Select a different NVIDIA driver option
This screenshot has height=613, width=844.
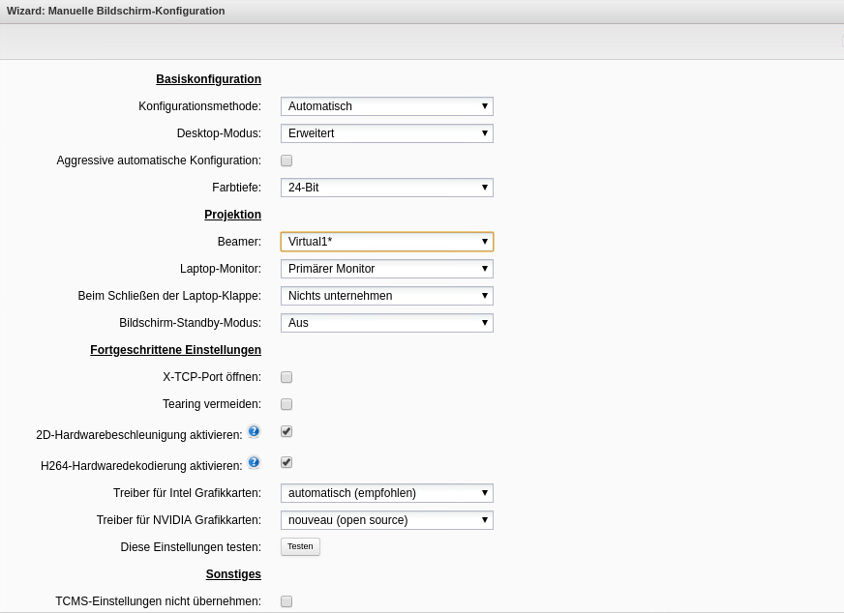click(386, 520)
